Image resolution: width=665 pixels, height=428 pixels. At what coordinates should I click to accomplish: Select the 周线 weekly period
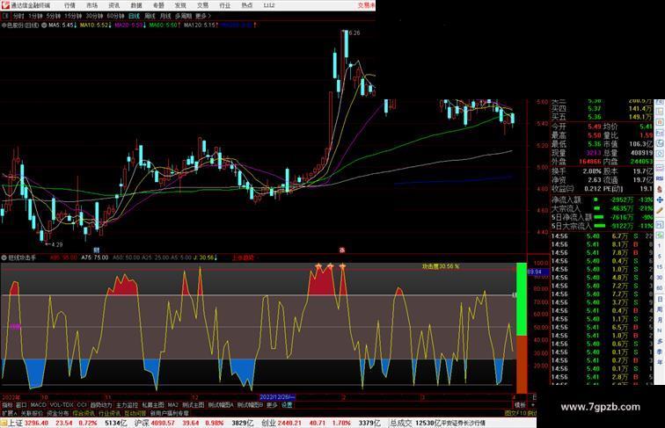point(150,16)
